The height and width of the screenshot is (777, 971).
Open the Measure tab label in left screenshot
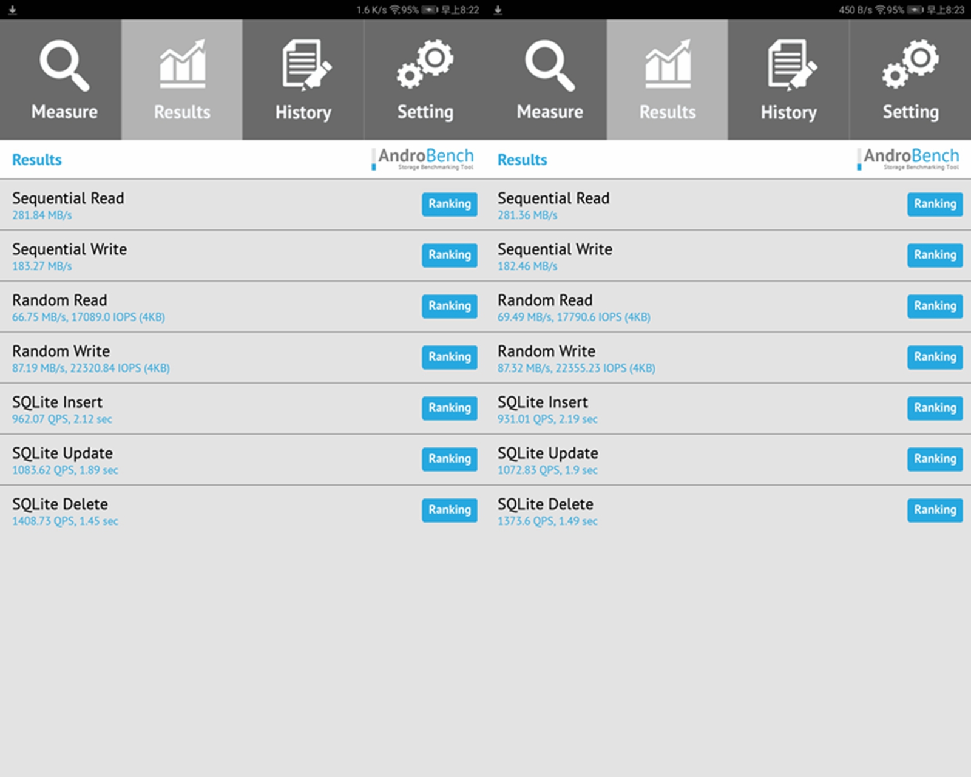[64, 112]
